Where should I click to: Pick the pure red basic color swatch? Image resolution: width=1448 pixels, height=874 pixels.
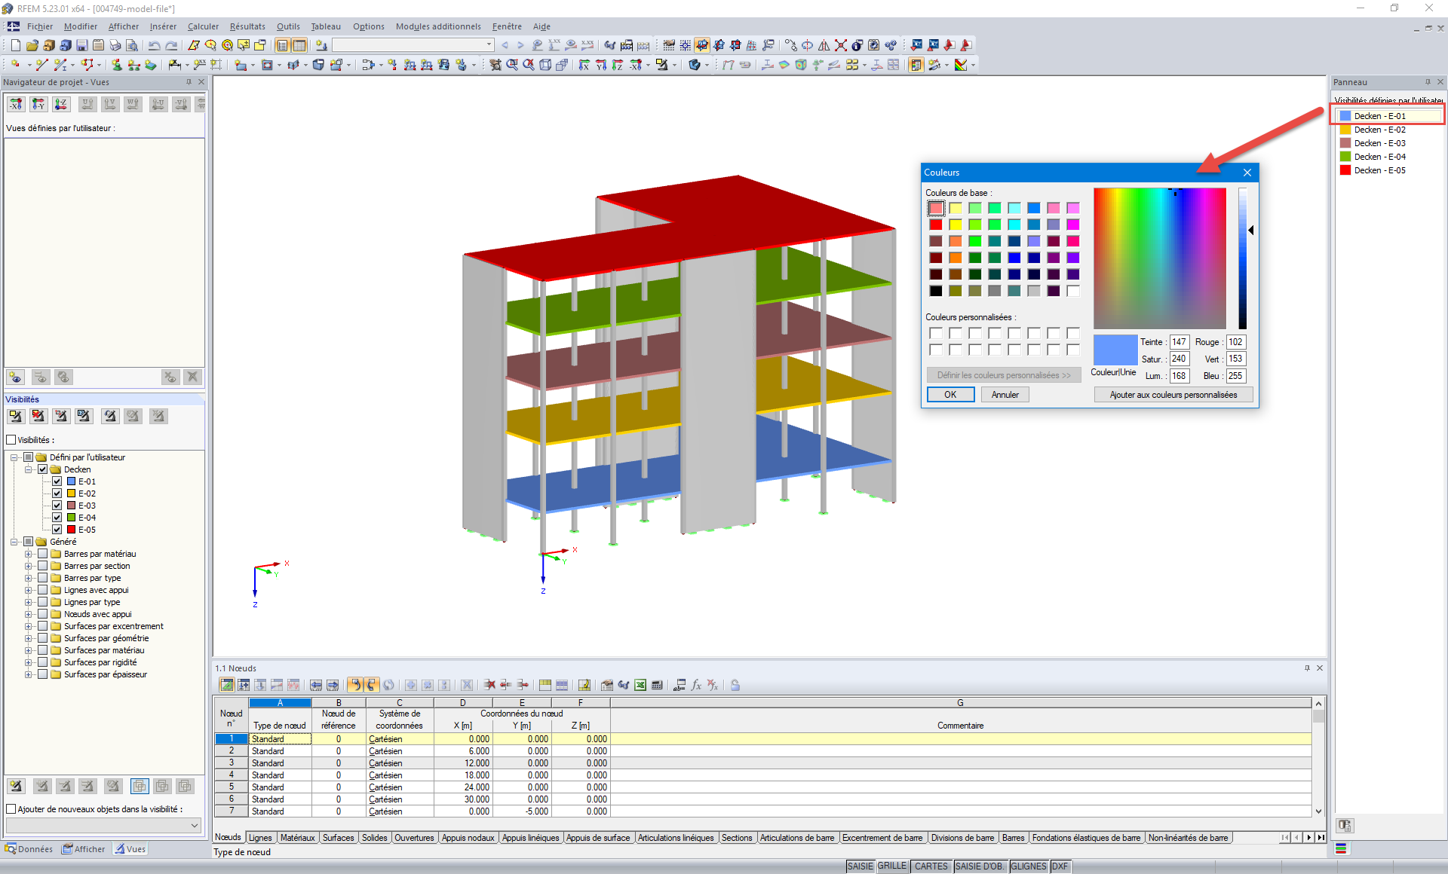(x=936, y=225)
